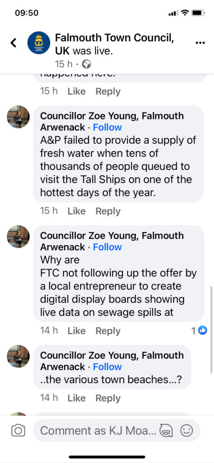The image size is (214, 463).
Task: Open Zoe Young's profile photo on the beaches comment
Action: tap(19, 356)
